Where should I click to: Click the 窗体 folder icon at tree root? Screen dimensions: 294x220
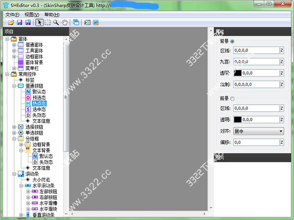(x=14, y=39)
